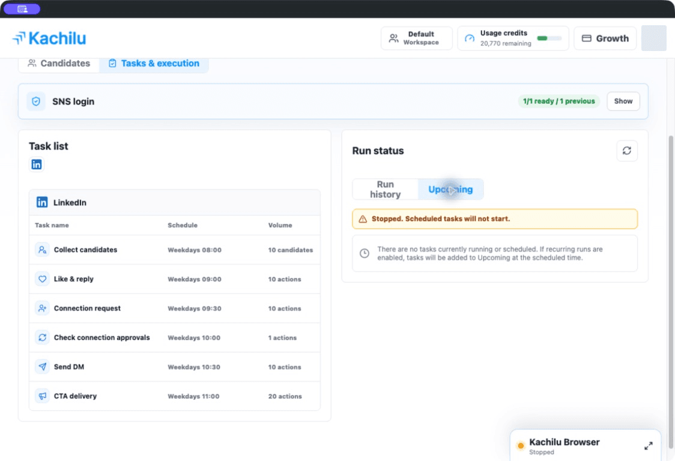The image size is (675, 461).
Task: Click the Schedule column header
Action: 183,225
